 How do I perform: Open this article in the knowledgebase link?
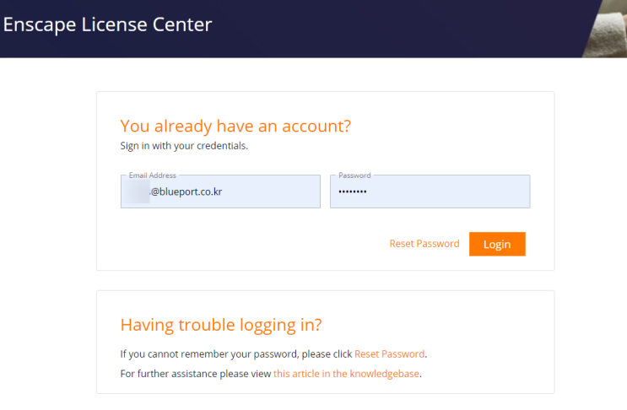[346, 373]
